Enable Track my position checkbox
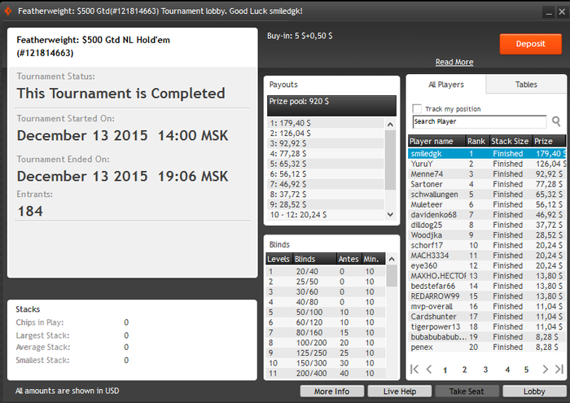The height and width of the screenshot is (403, 570). (417, 108)
